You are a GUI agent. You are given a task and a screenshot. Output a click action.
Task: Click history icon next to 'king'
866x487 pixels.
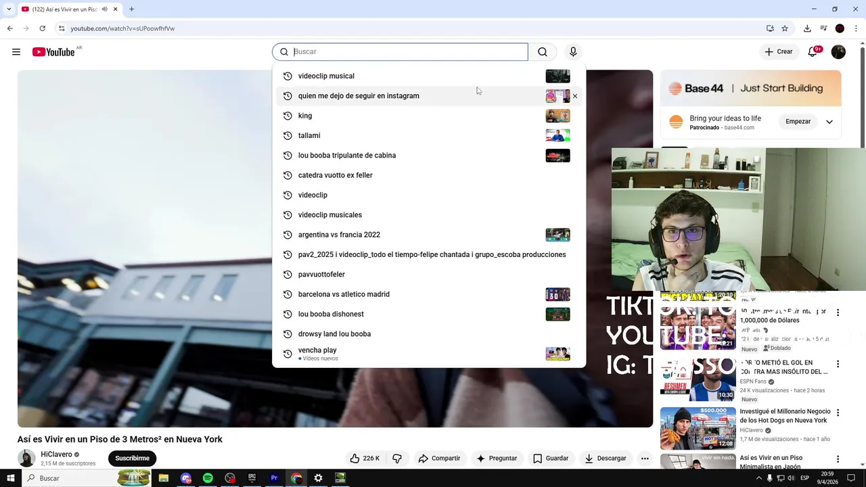point(288,116)
